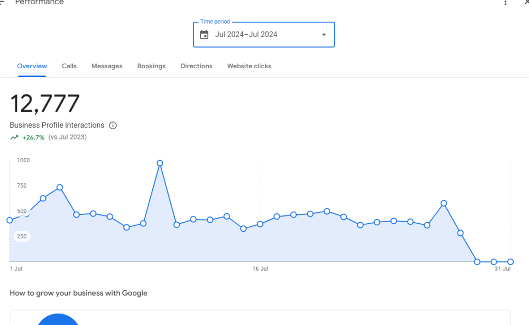This screenshot has height=325, width=529.
Task: Expand the Time period dropdown arrow
Action: pos(324,35)
